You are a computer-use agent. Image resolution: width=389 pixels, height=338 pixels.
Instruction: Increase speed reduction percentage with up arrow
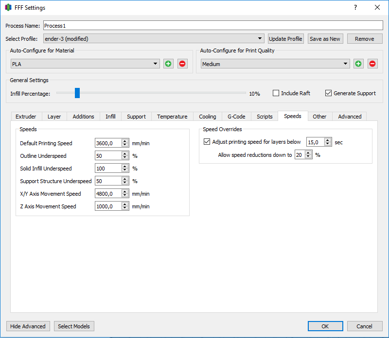(308, 152)
